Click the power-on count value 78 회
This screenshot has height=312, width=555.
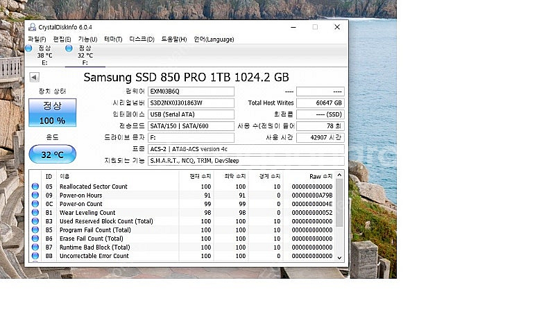[320, 126]
